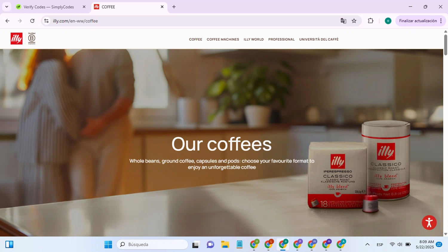The image size is (448, 252).
Task: Open the Notepad taskbar icon
Action: tap(240, 245)
